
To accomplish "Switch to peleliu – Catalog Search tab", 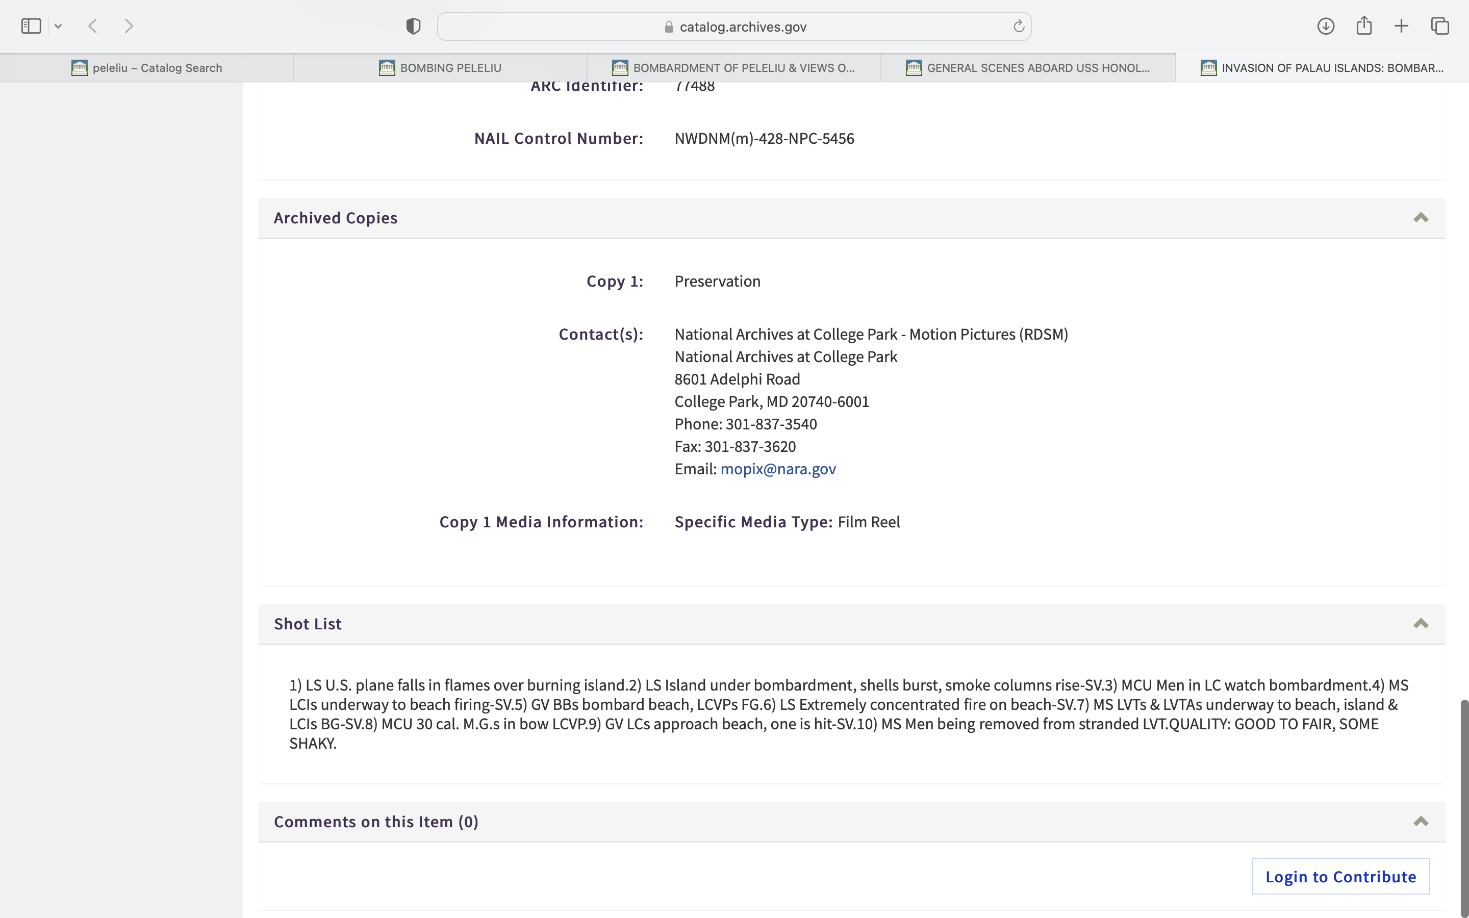I will click(x=146, y=68).
